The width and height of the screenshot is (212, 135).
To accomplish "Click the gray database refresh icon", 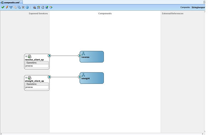I will (x=43, y=7).
